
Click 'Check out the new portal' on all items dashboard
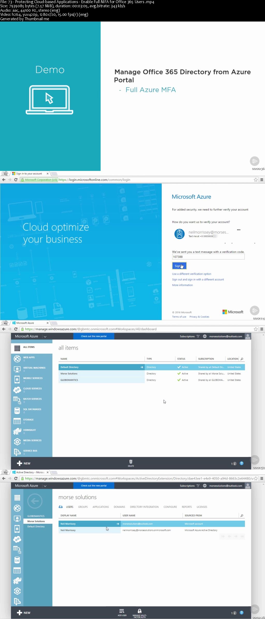pos(94,336)
